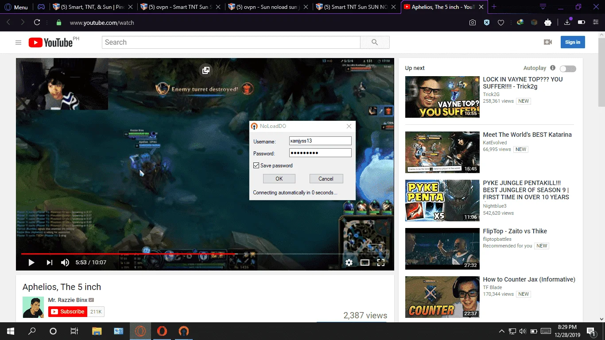Close the 'Aphelios, The 5 inch' tab
The height and width of the screenshot is (340, 605).
click(x=481, y=7)
